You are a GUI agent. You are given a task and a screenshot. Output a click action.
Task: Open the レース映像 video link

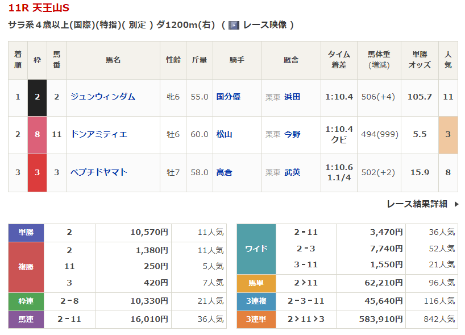coord(264,25)
